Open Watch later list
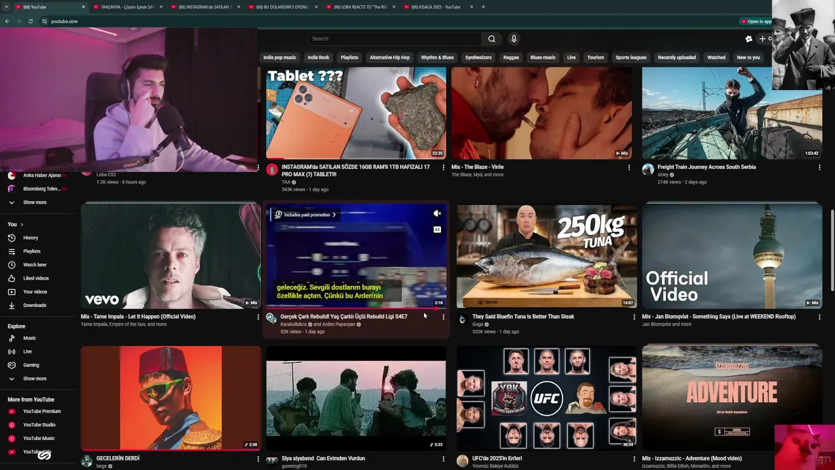This screenshot has width=835, height=470. pyautogui.click(x=35, y=264)
